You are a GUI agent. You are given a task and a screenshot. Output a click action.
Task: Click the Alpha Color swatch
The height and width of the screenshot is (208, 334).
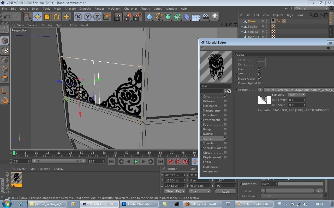click(x=262, y=60)
